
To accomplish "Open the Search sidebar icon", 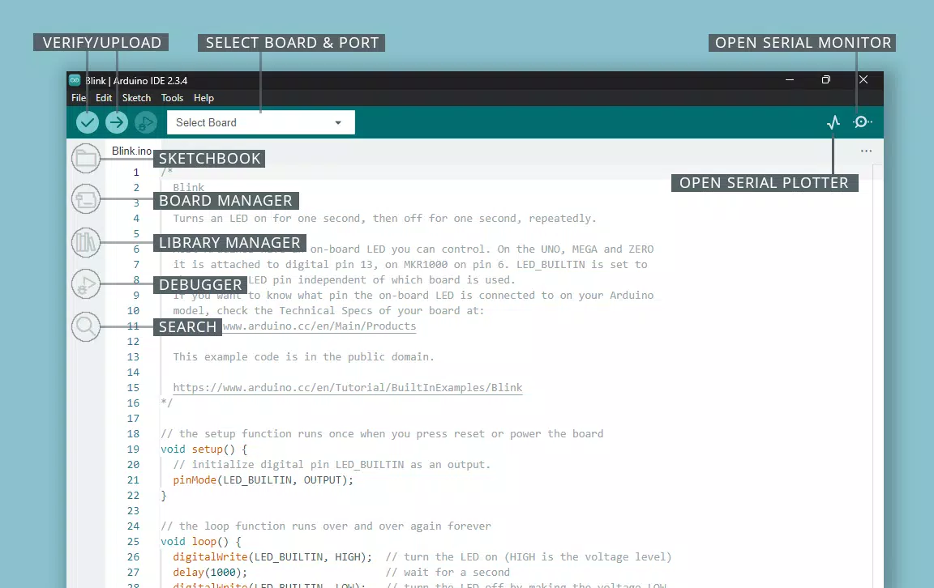I will 86,326.
